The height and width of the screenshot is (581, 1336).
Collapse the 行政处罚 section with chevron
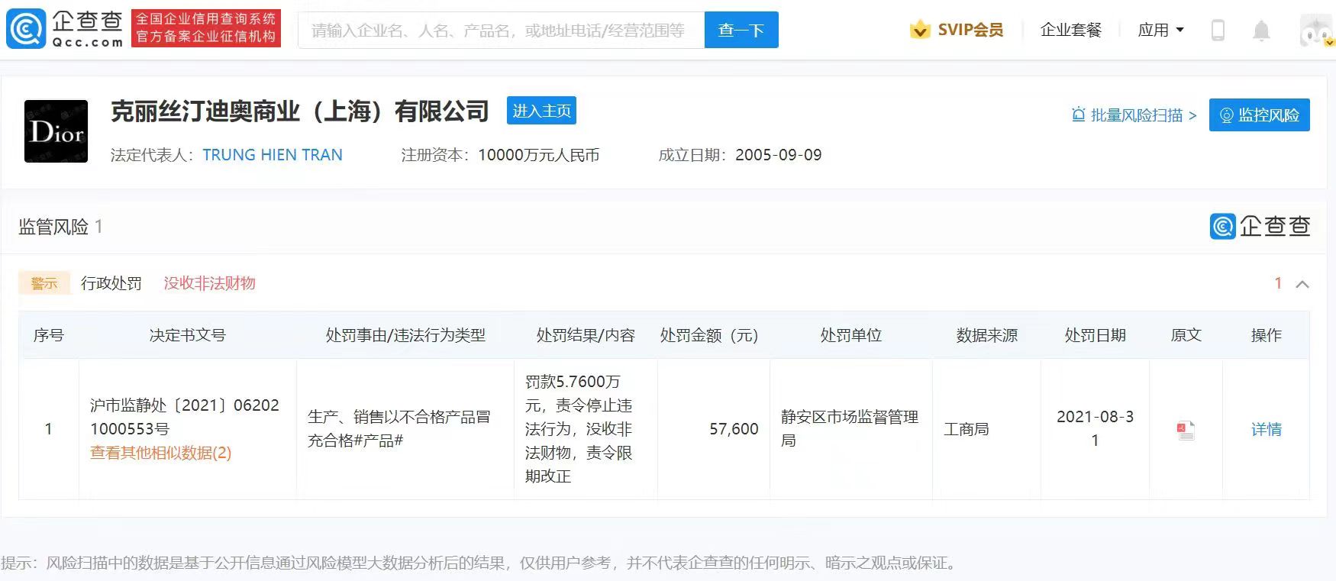[x=1302, y=284]
